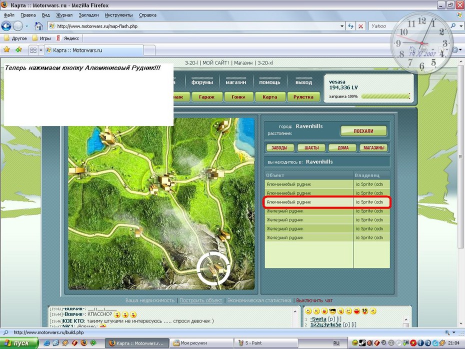Screen dimensions: 465x349
Task: Click the greyed-out Forward button
Action: [18, 26]
